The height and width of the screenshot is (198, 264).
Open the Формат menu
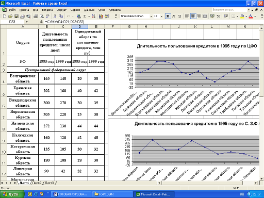pos(61,10)
